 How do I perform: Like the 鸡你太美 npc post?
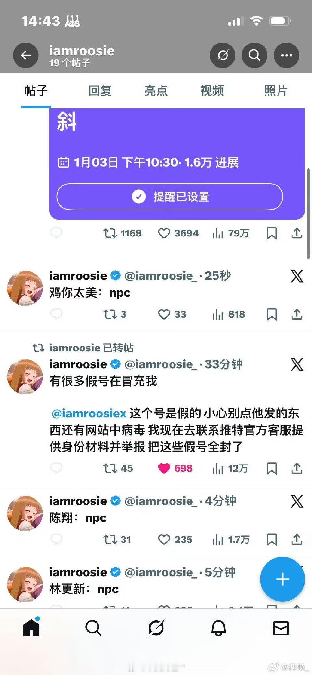[164, 314]
